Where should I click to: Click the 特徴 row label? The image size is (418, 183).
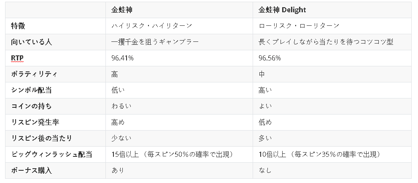pyautogui.click(x=18, y=26)
